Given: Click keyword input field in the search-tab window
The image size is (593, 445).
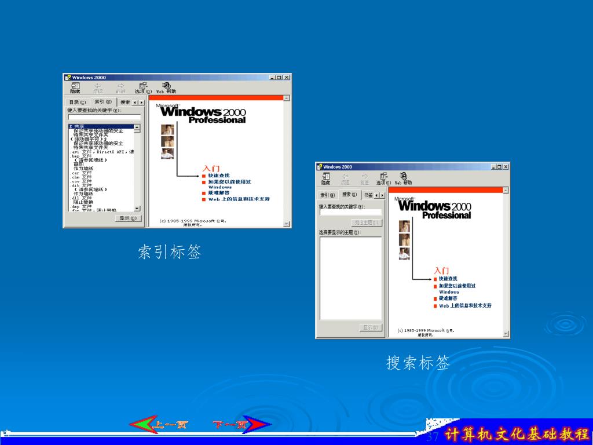Looking at the screenshot, I should [350, 212].
